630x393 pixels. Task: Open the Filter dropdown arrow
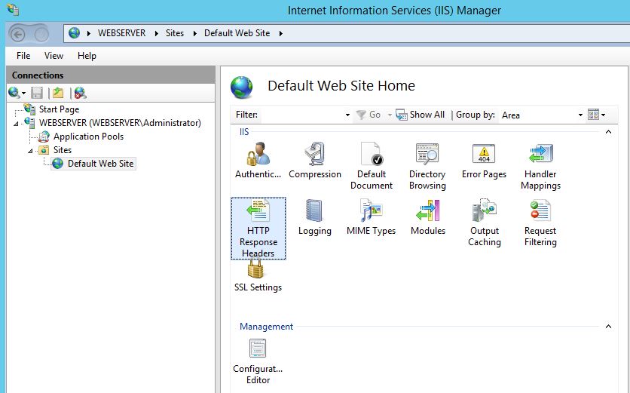click(347, 115)
